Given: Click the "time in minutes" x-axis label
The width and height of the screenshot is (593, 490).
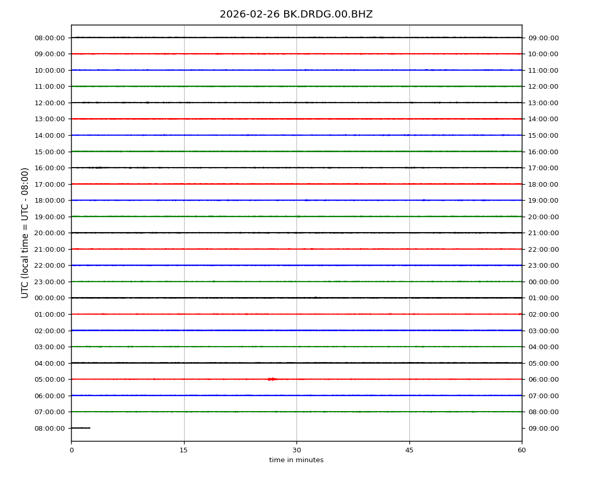Looking at the screenshot, I should [x=296, y=460].
